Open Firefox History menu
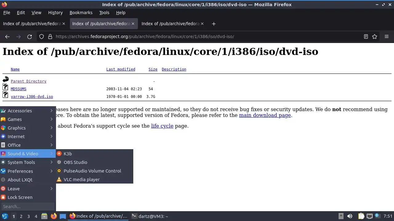 (55, 13)
